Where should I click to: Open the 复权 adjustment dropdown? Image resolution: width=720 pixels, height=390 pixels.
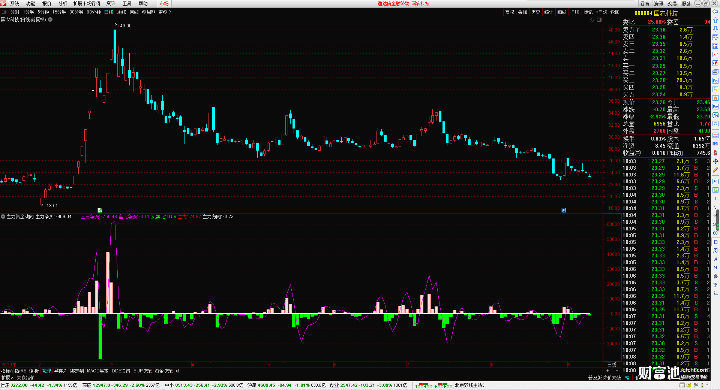[510, 12]
